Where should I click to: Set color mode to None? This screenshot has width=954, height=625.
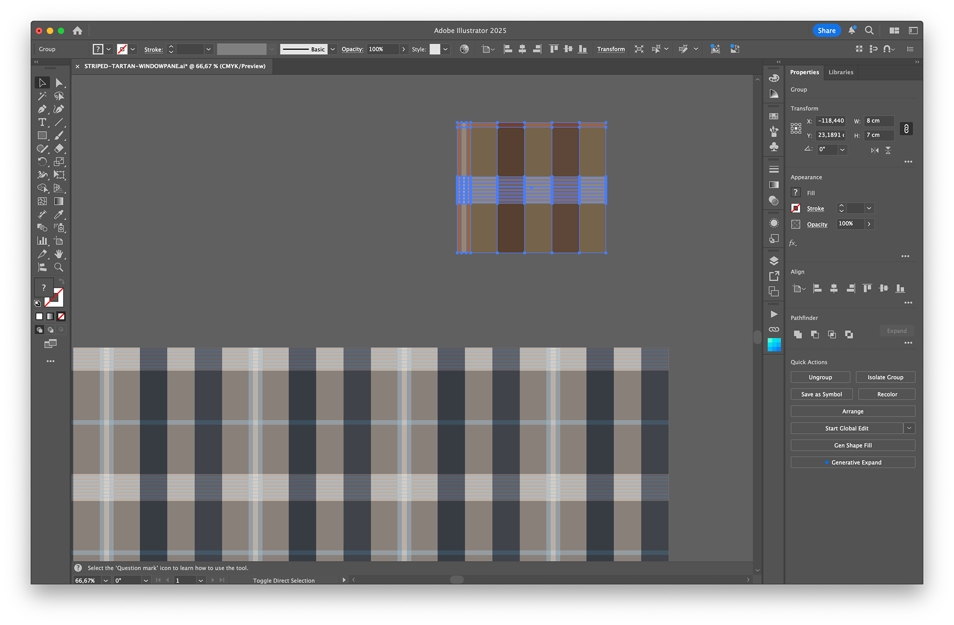[x=61, y=316]
